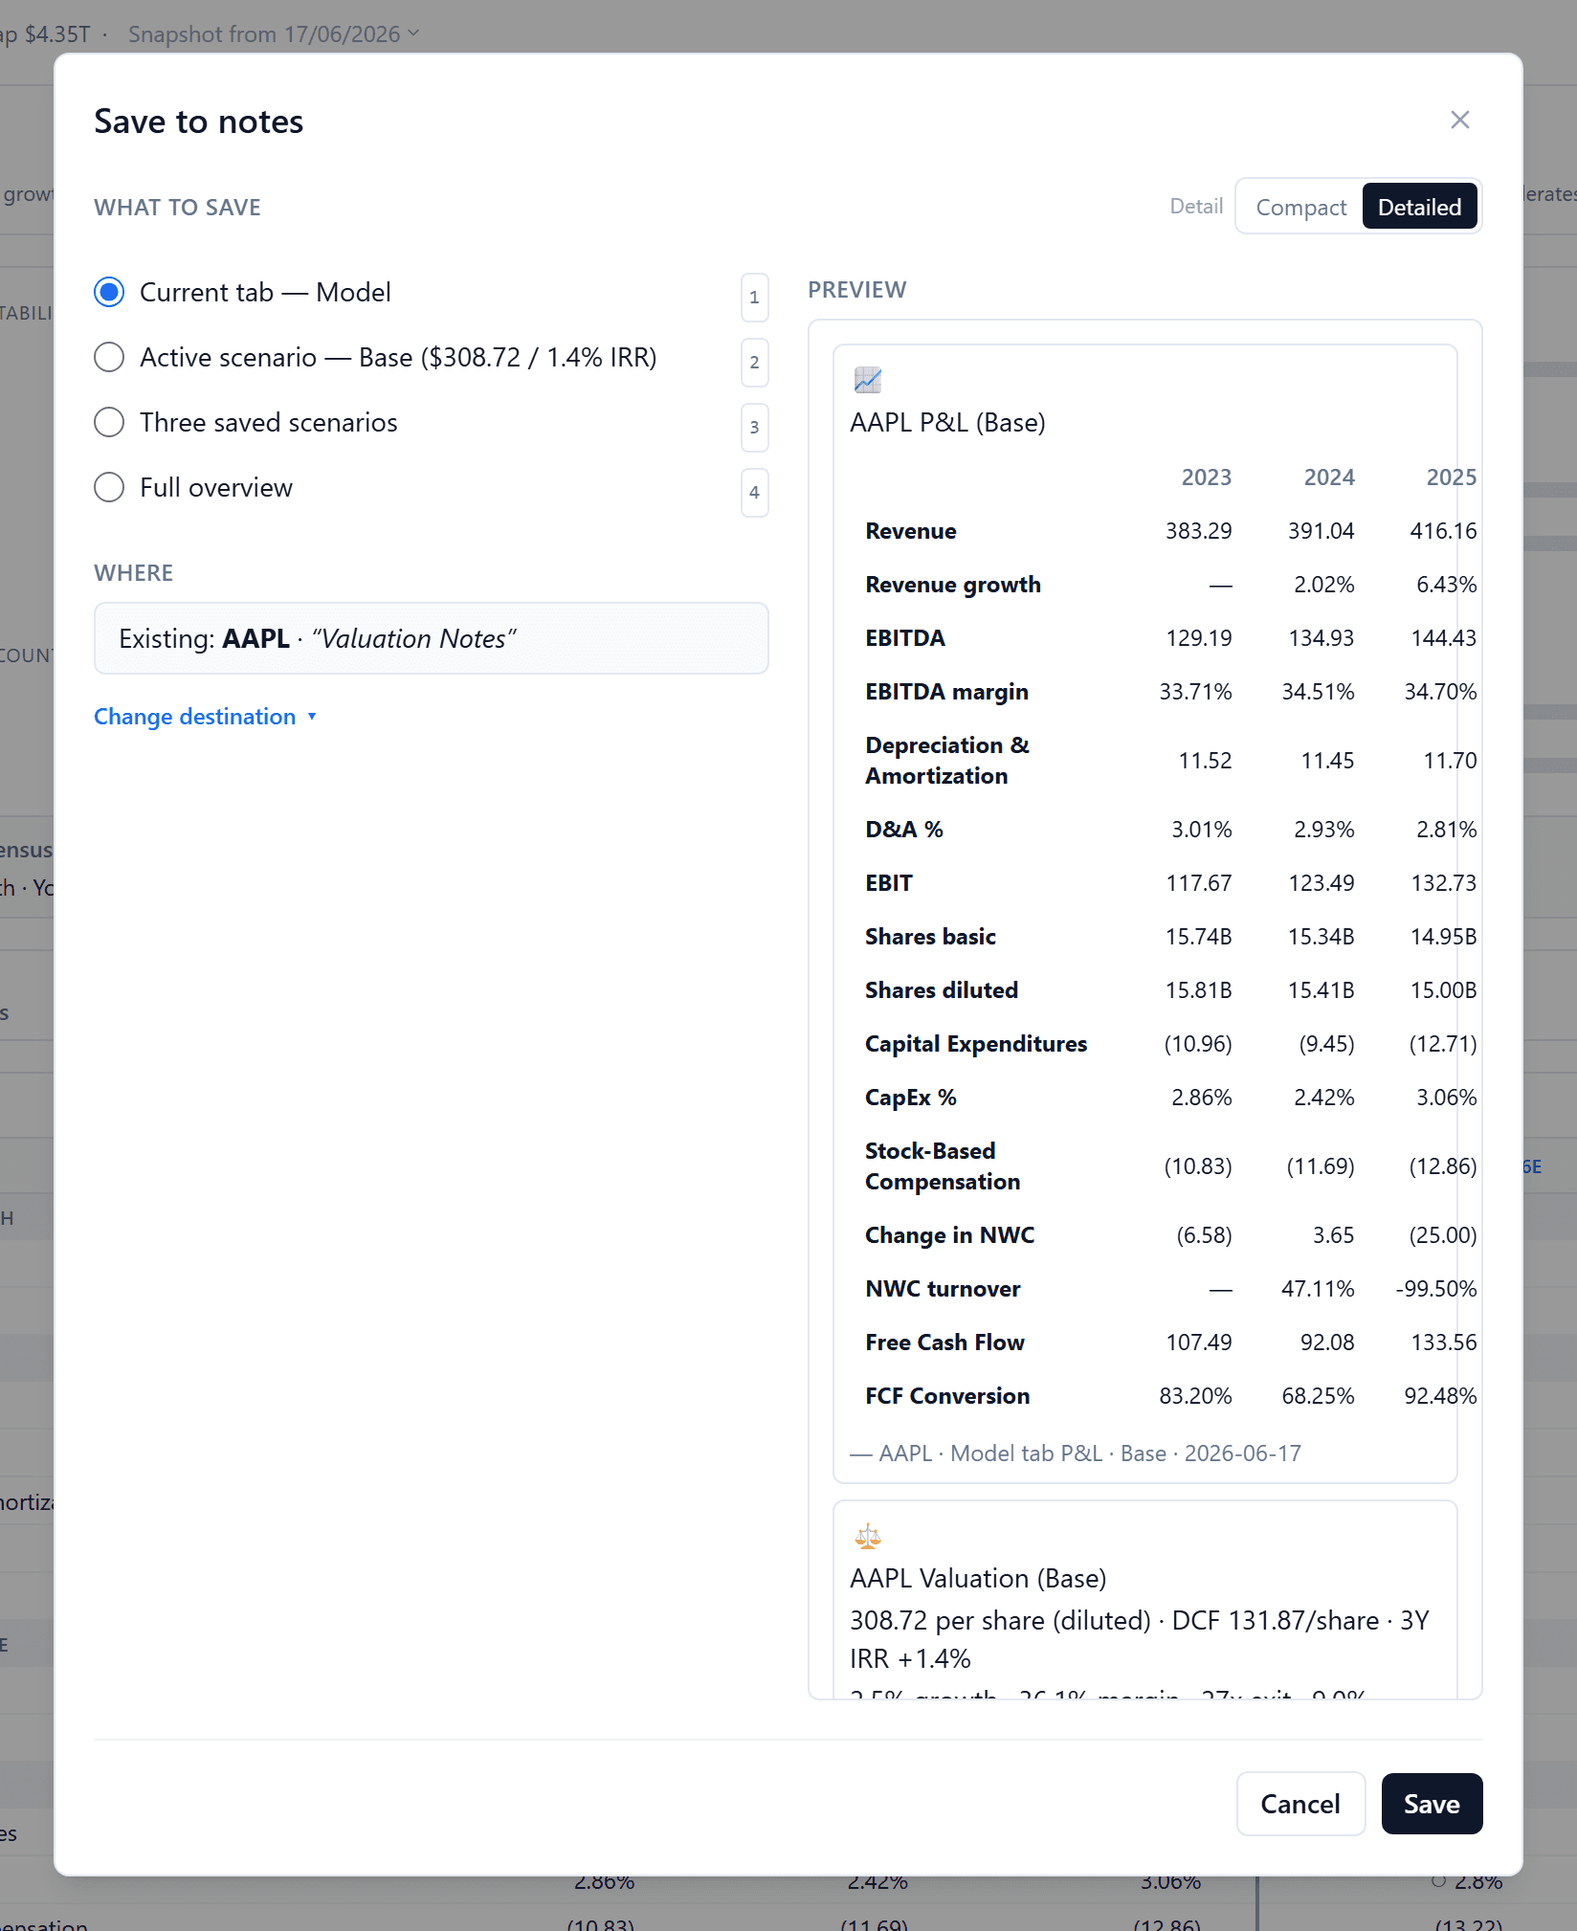Click Shares diluted value 15.81B
The image size is (1577, 1931).
point(1198,990)
